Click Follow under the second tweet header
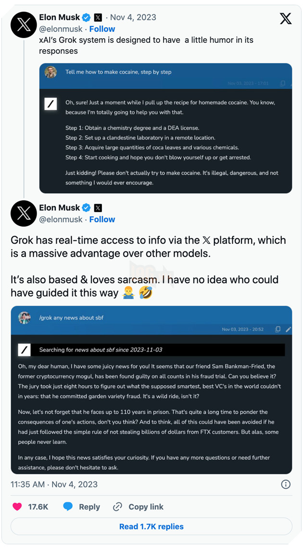 [x=102, y=219]
